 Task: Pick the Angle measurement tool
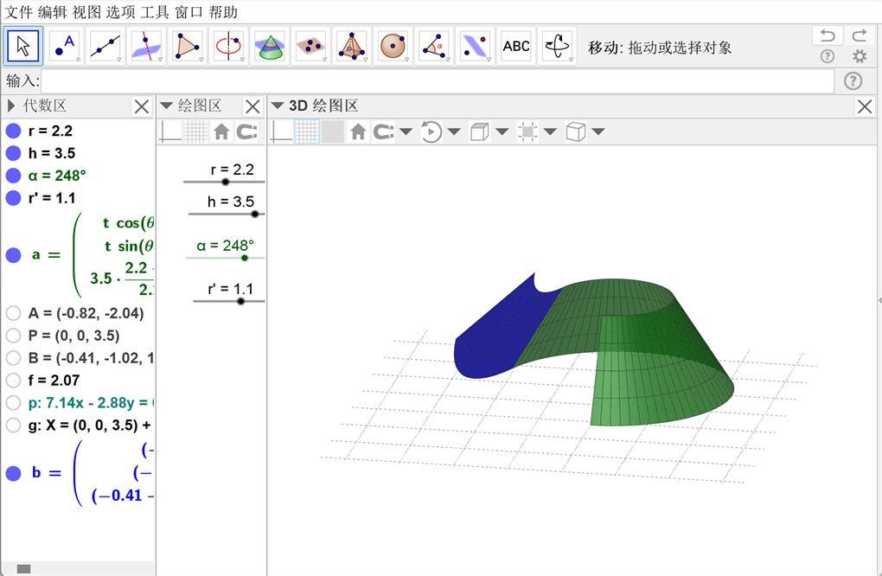coord(434,46)
